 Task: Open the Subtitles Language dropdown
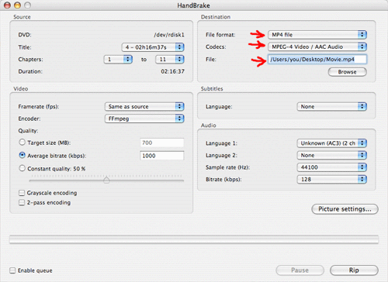coord(331,107)
